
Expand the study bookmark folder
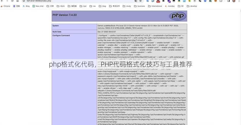click(x=127, y=6)
